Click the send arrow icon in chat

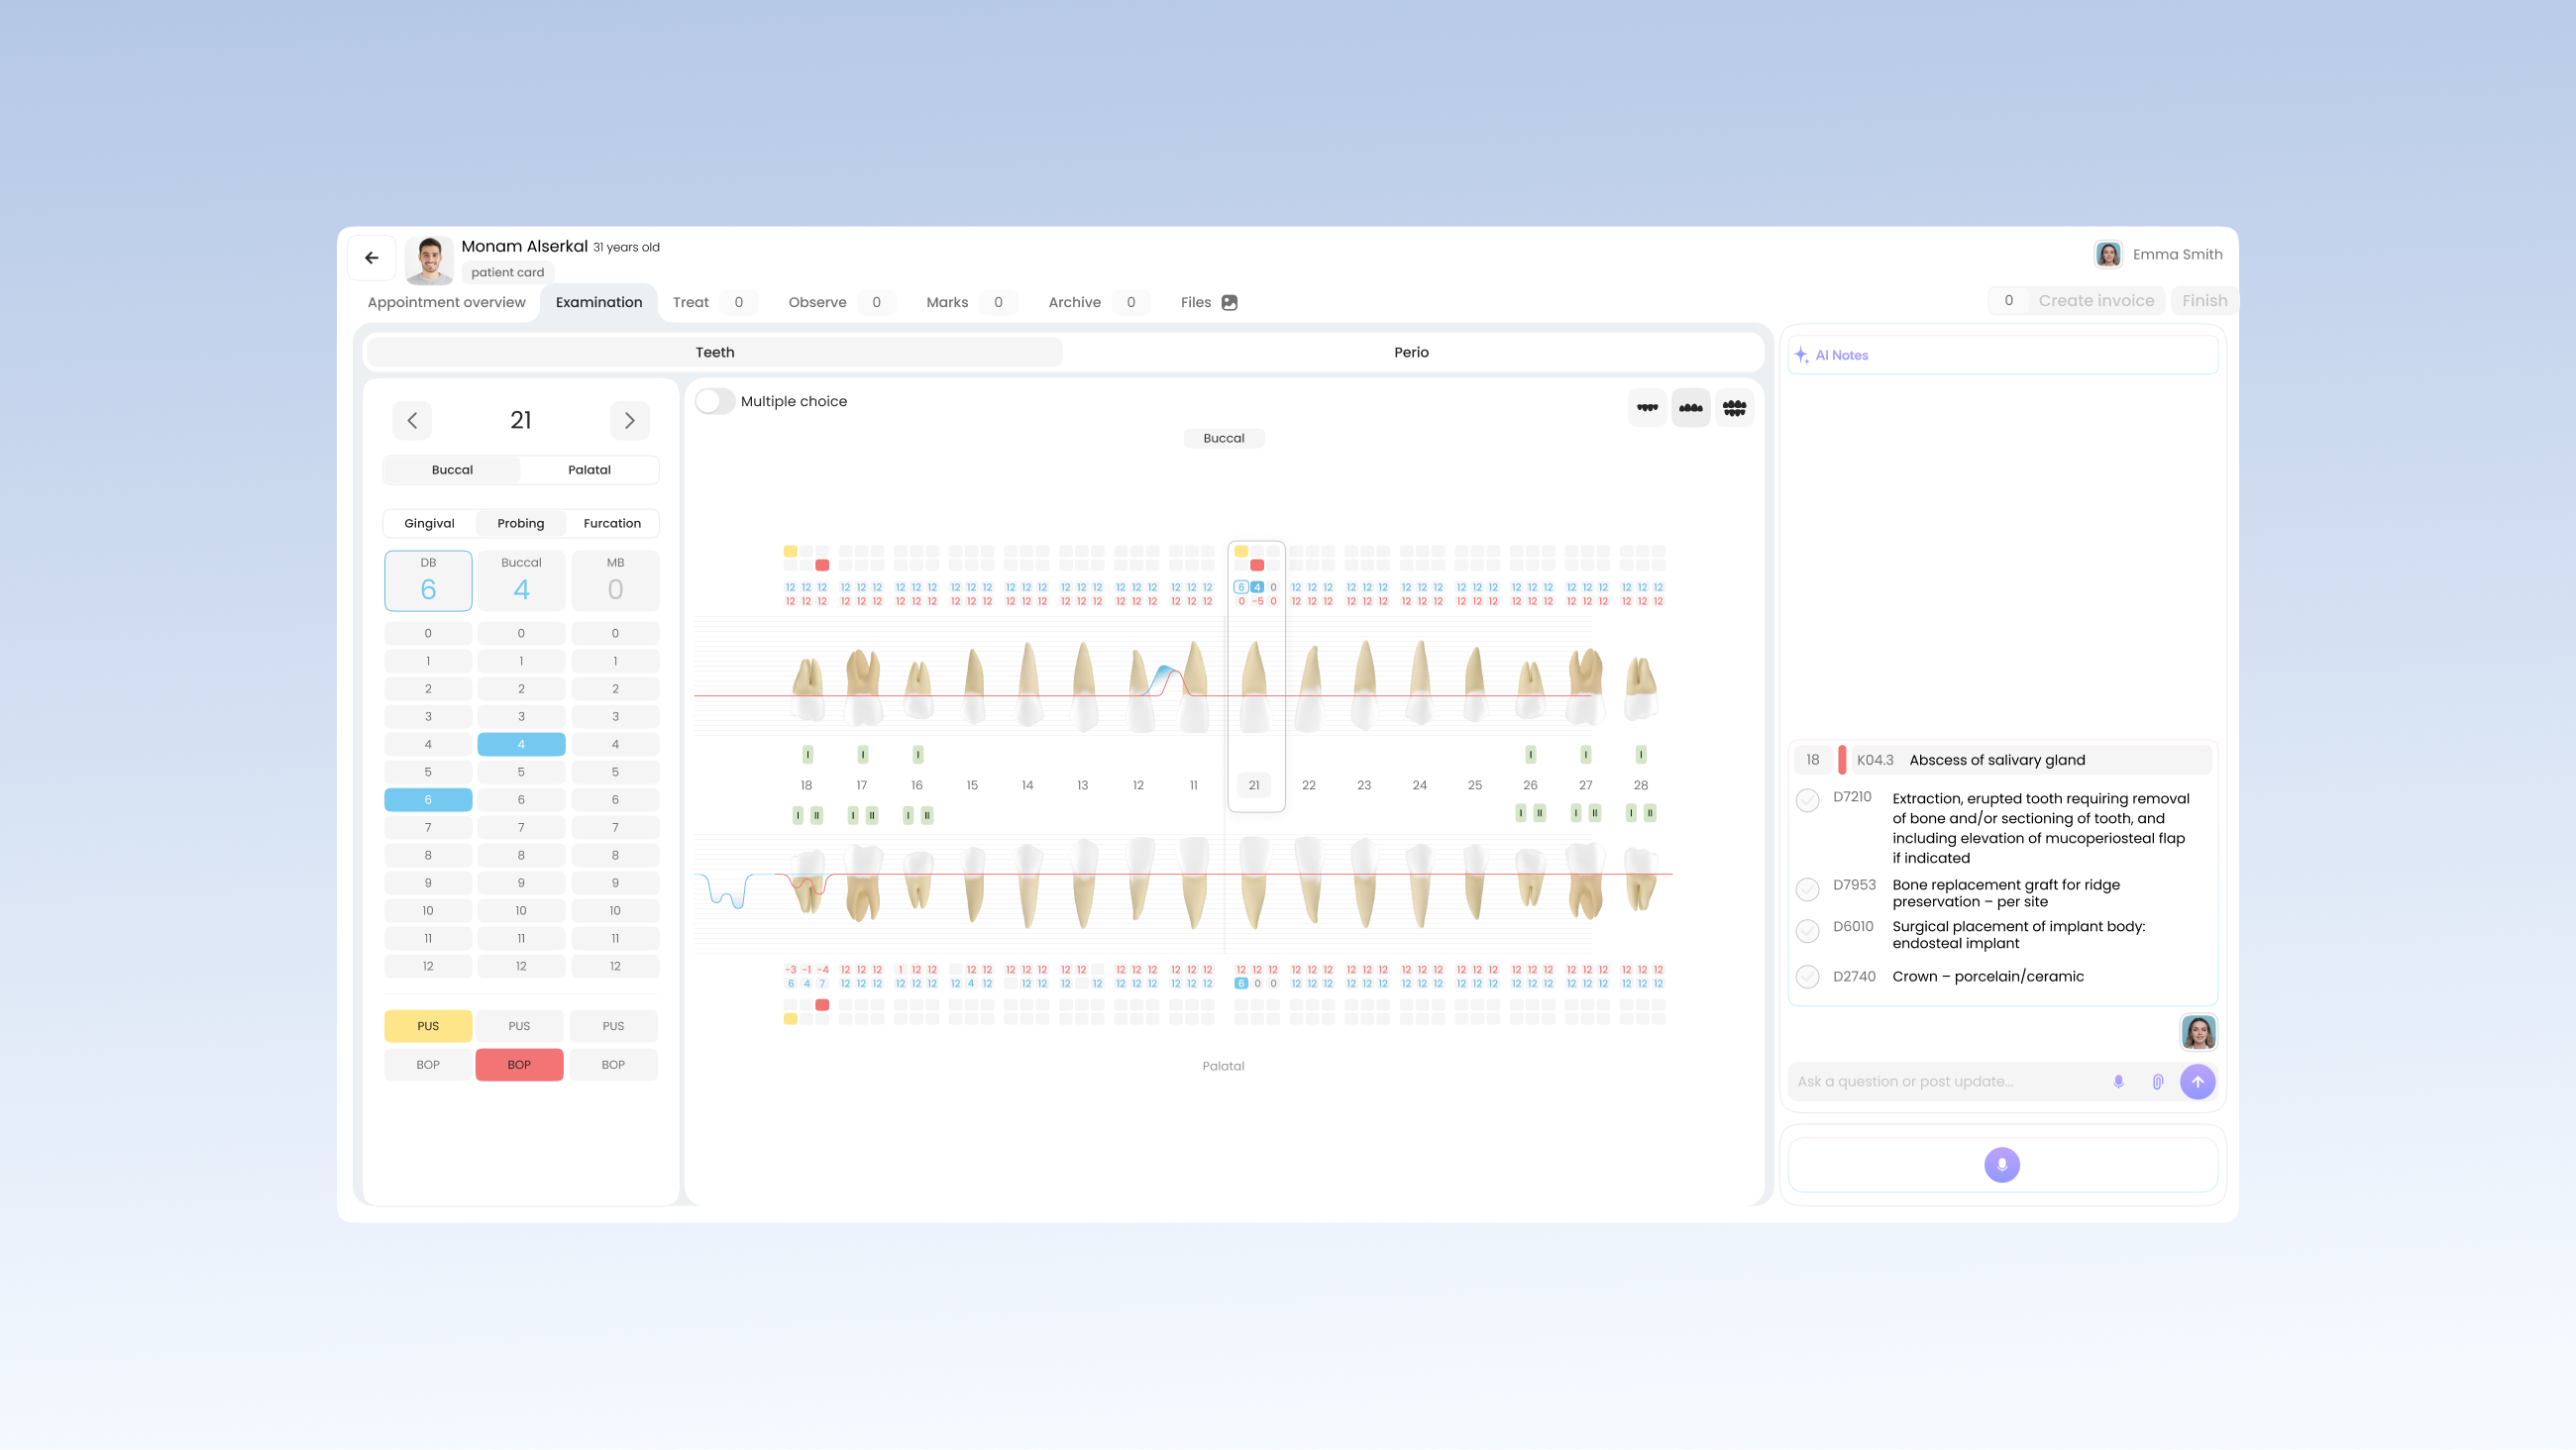click(2198, 1082)
